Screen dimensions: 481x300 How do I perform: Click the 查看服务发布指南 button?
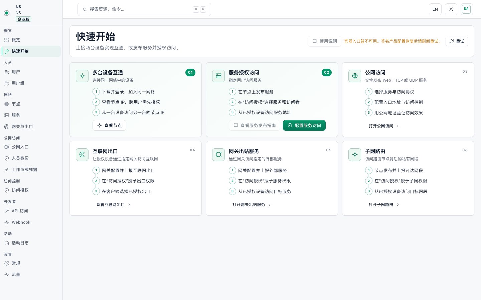255,125
